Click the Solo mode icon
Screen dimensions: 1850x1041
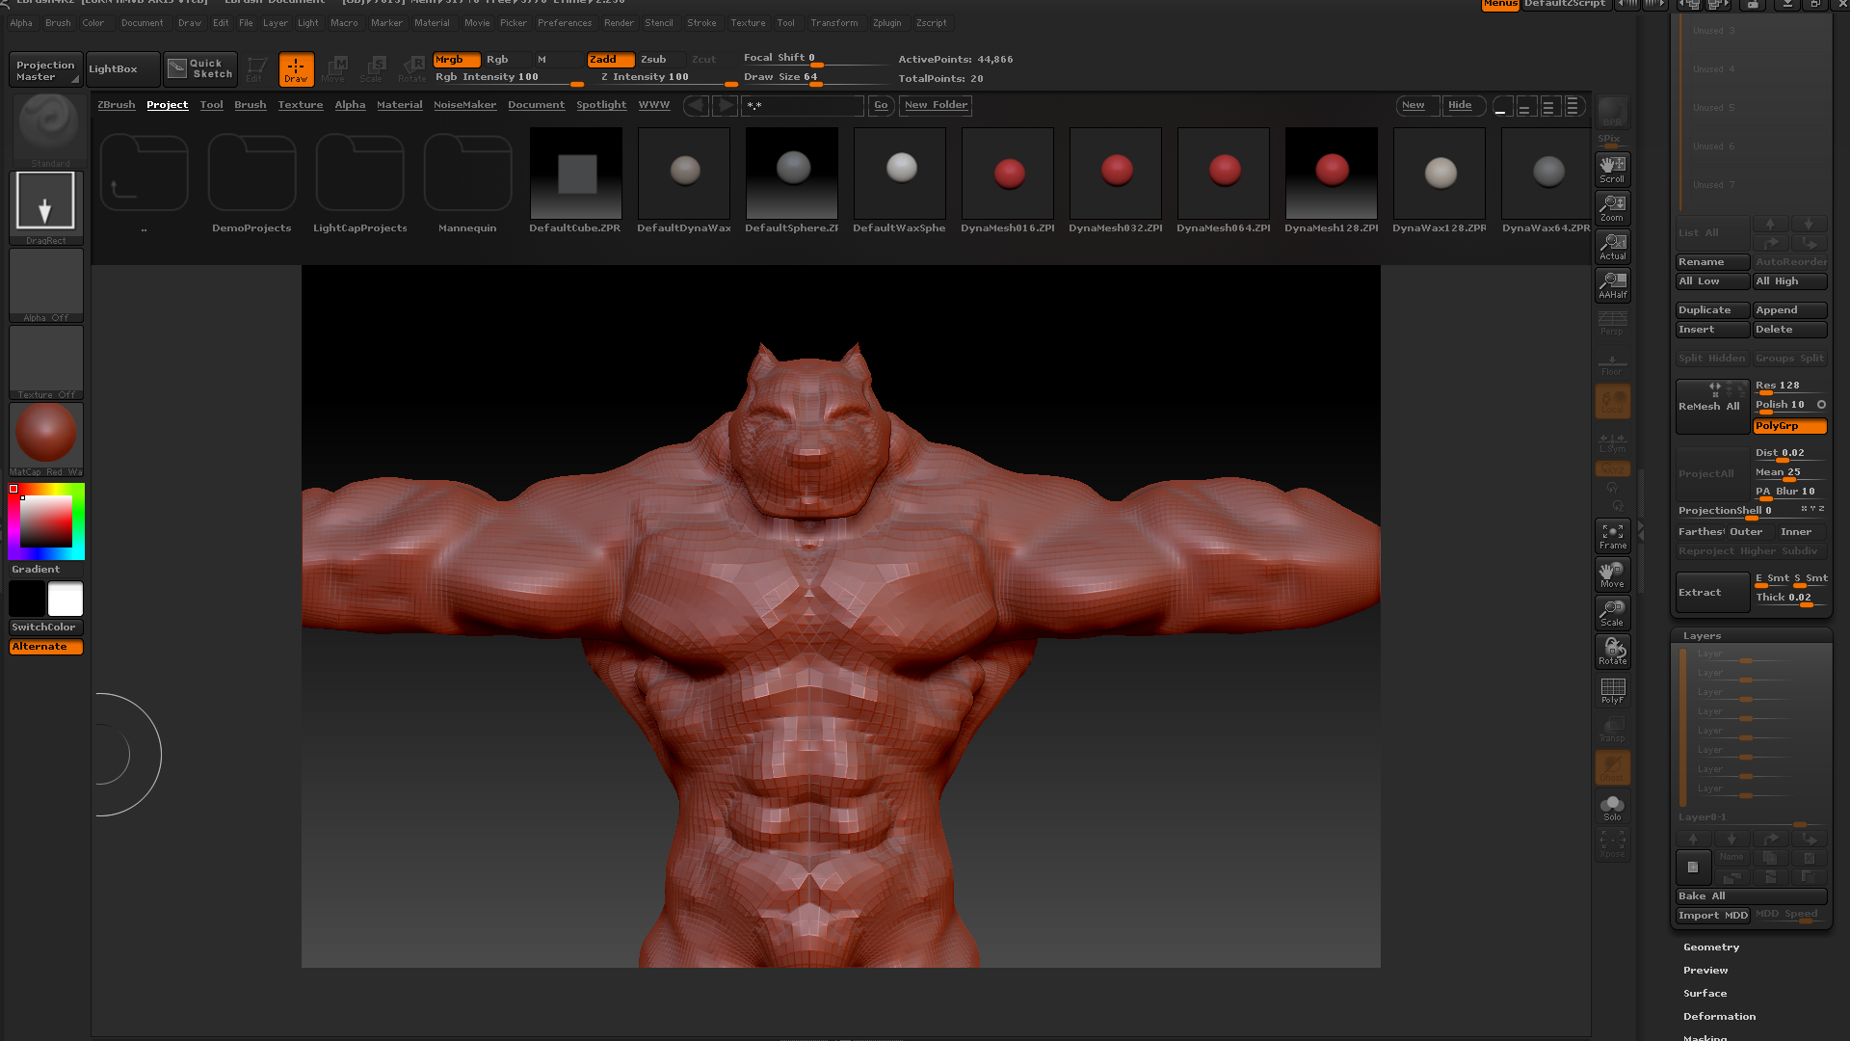(x=1612, y=808)
